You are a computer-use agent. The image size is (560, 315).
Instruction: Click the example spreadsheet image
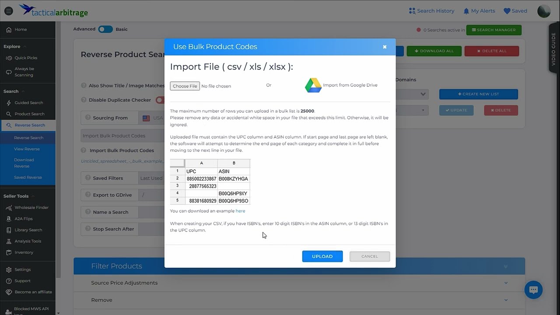click(x=210, y=182)
